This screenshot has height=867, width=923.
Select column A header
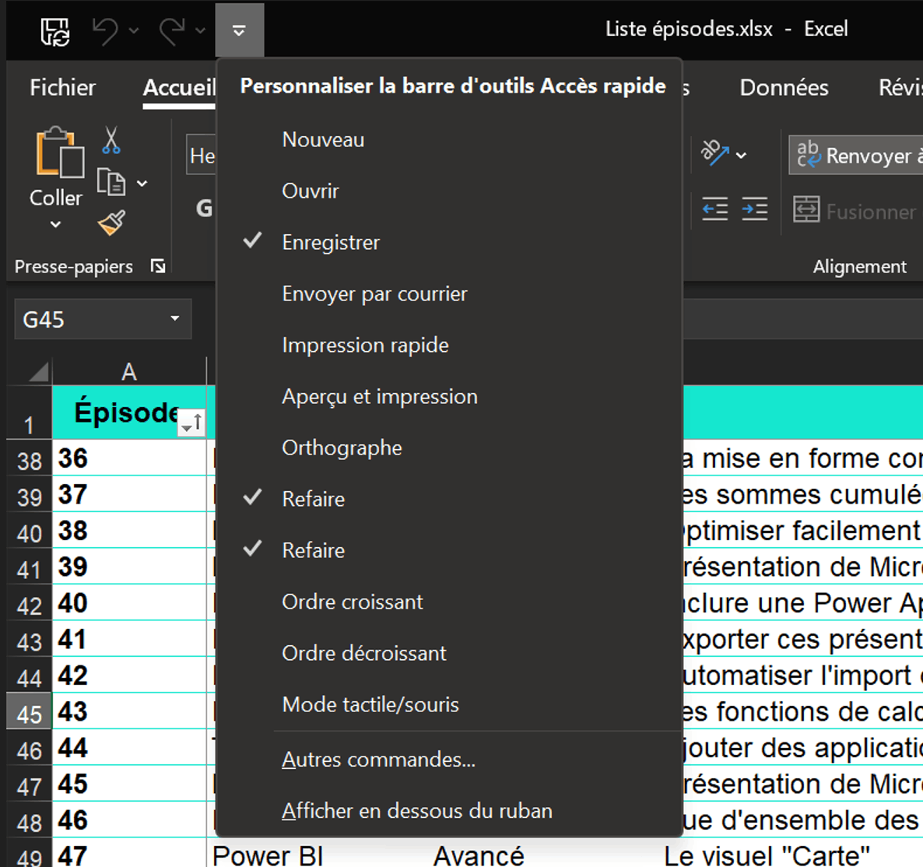coord(129,371)
